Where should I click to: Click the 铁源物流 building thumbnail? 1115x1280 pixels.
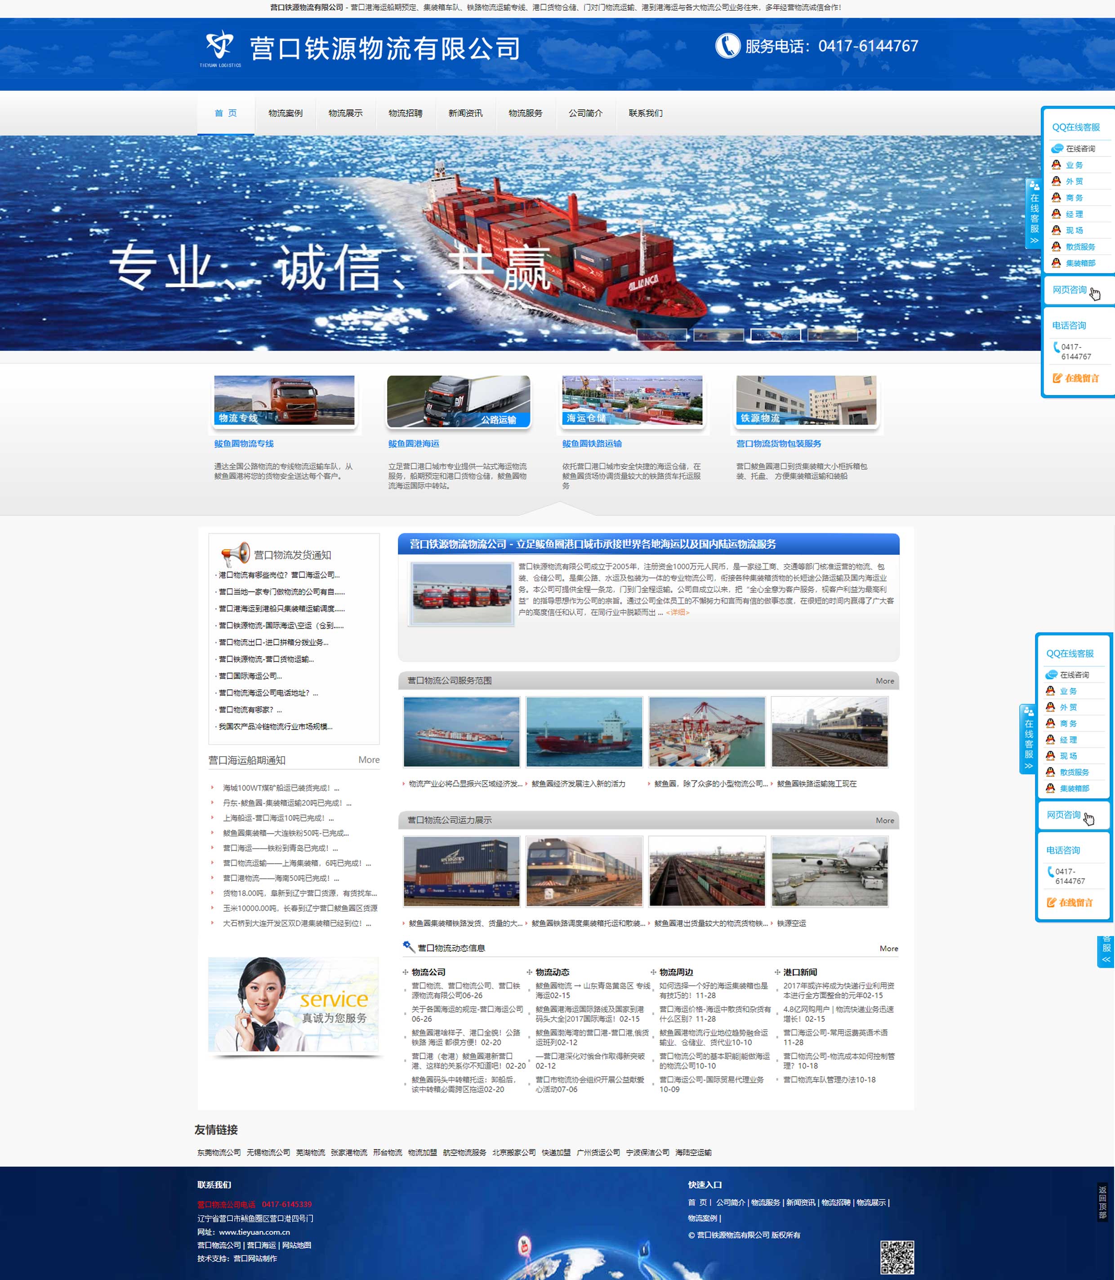[807, 401]
